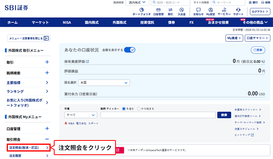Click the 入出金 icon
273x159 pixels.
click(182, 9)
